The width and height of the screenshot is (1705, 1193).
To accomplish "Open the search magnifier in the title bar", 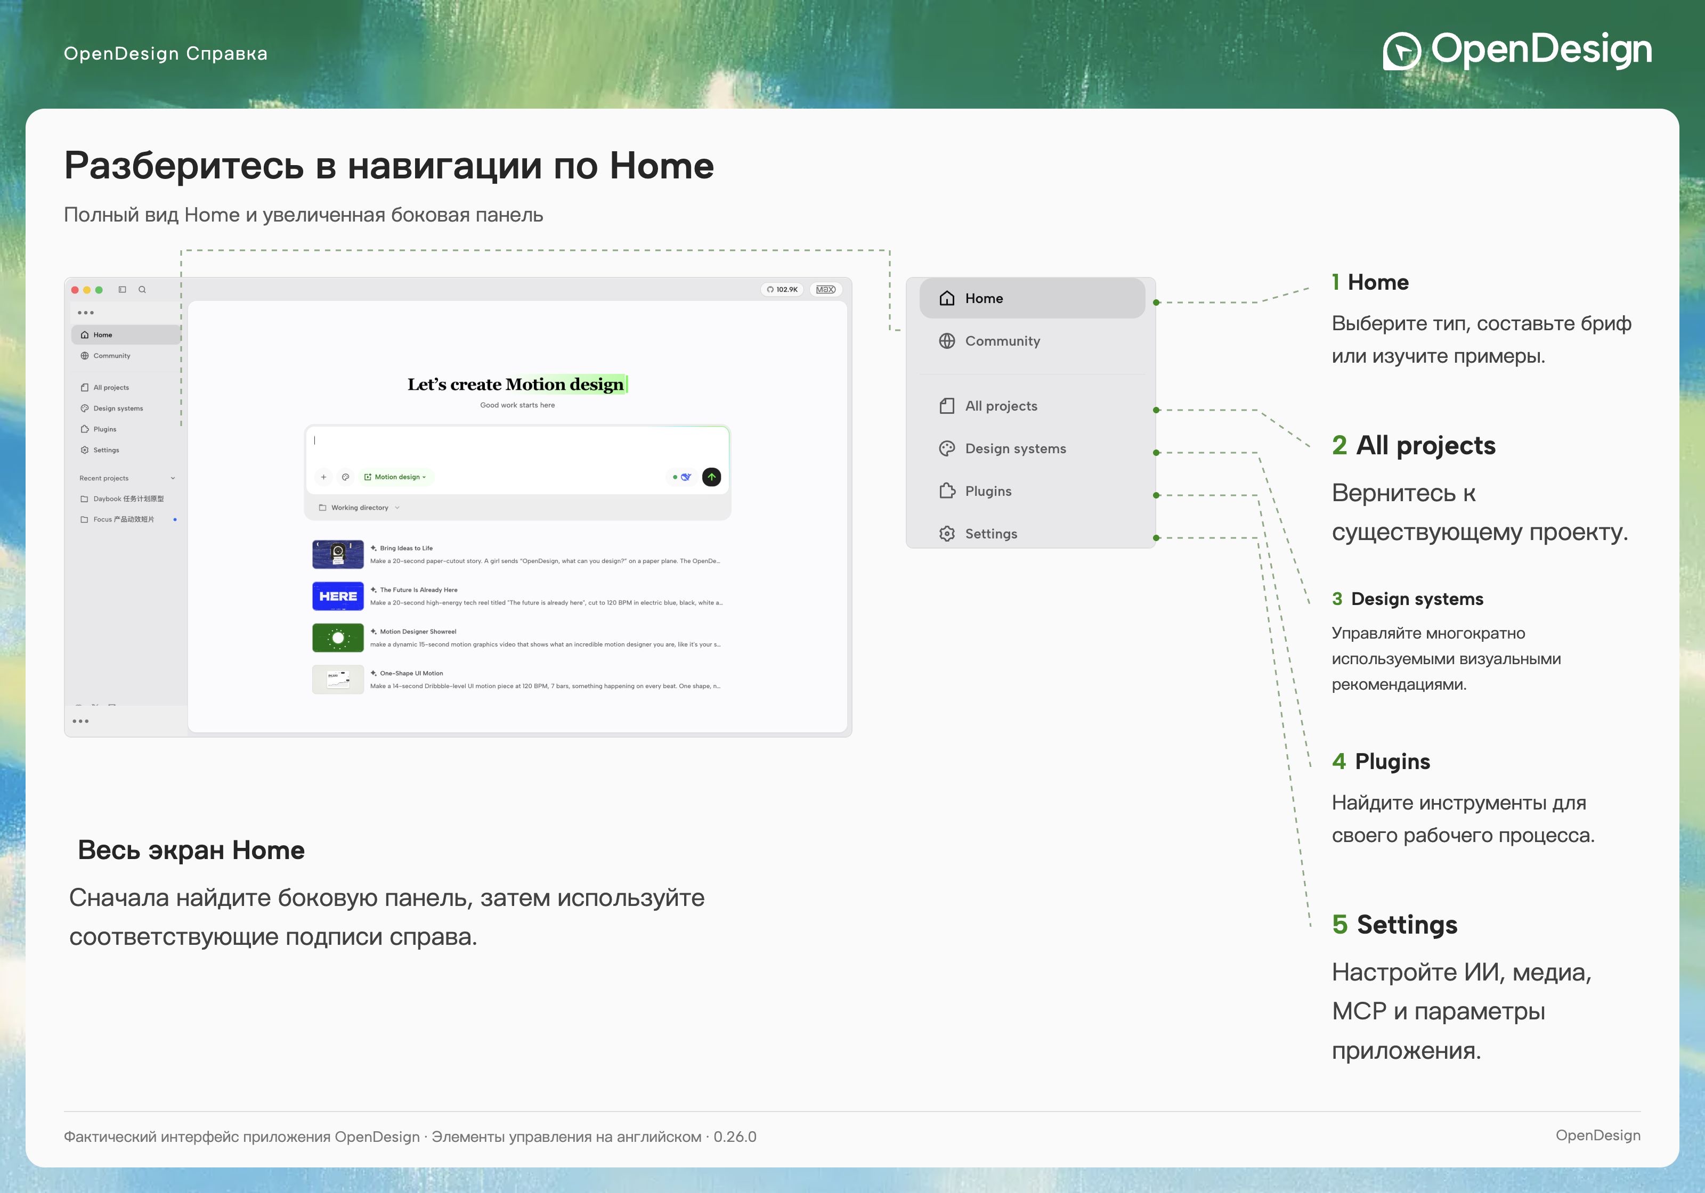I will click(x=142, y=290).
